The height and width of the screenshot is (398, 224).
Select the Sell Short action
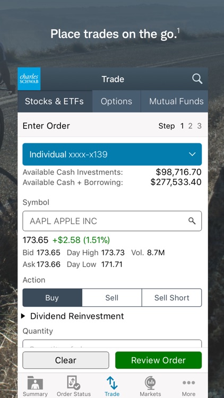pyautogui.click(x=172, y=298)
